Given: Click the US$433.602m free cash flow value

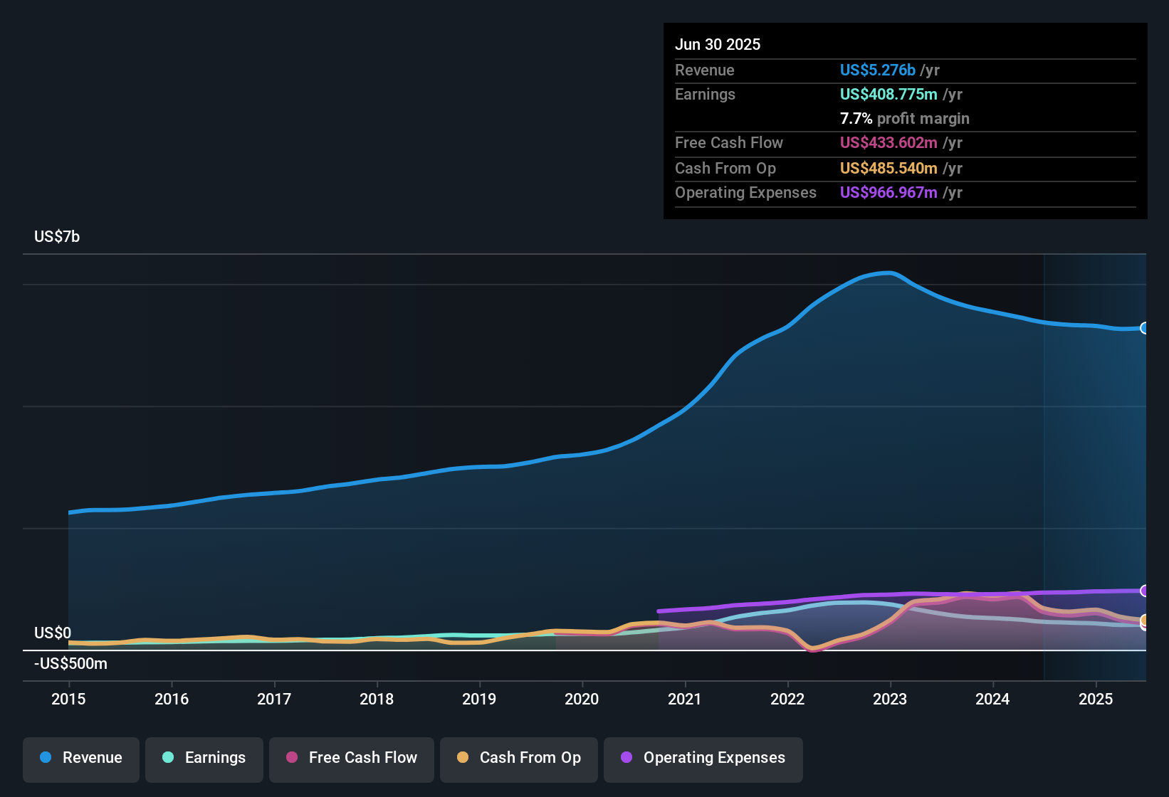Looking at the screenshot, I should click(888, 143).
